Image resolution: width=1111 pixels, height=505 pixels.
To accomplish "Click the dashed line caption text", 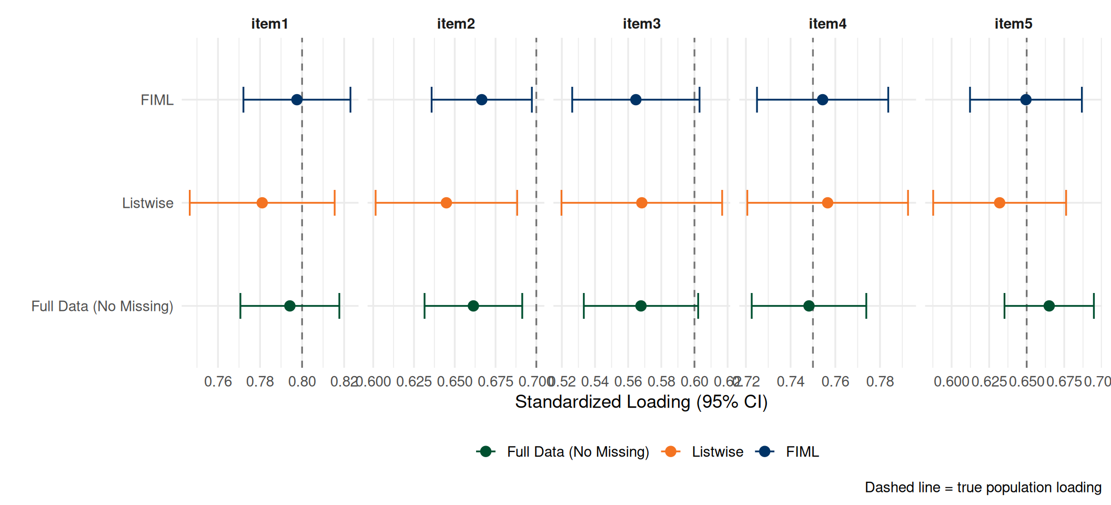I will click(x=983, y=487).
